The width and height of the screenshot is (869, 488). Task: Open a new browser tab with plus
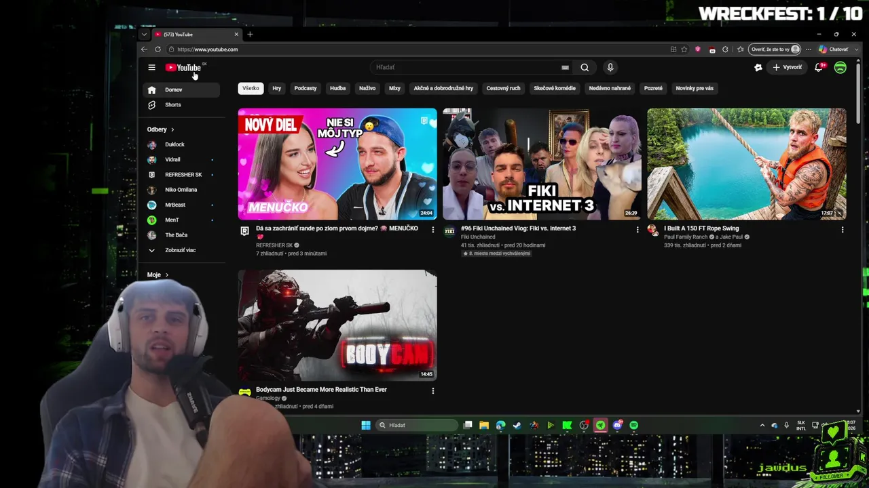pyautogui.click(x=250, y=35)
